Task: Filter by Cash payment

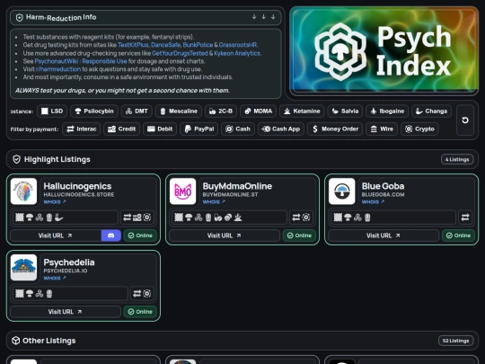Action: 238,129
